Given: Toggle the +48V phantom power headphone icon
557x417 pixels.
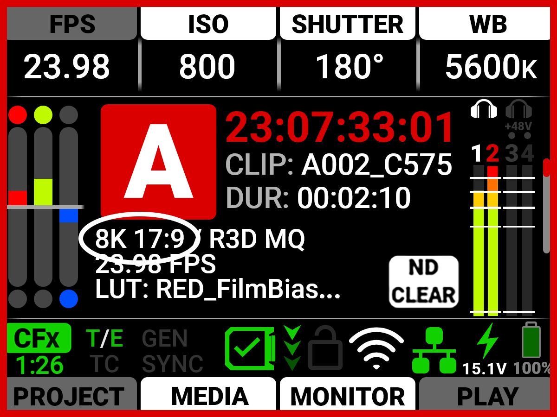Looking at the screenshot, I should click(518, 116).
